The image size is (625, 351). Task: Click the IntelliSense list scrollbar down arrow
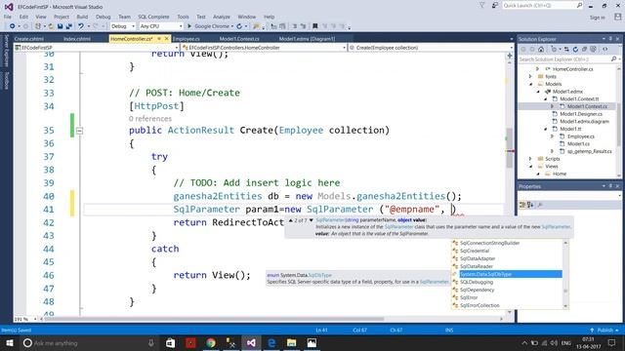(565, 305)
